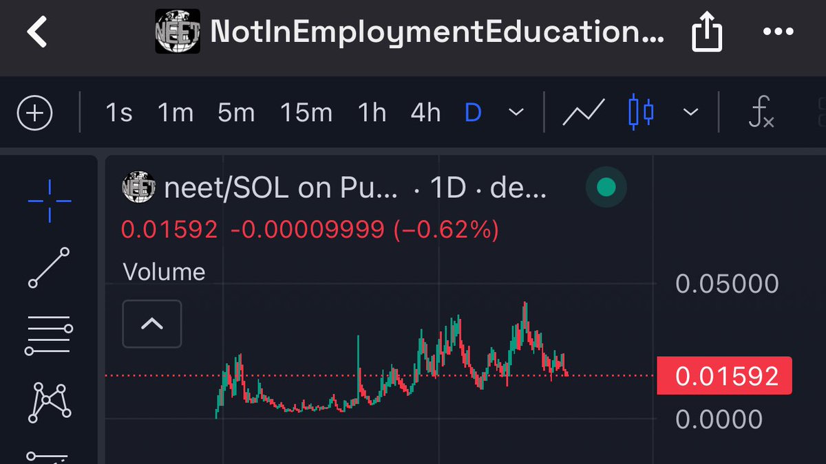Viewport: 826px width, 464px height.
Task: Share this chart via share icon
Action: click(x=706, y=32)
